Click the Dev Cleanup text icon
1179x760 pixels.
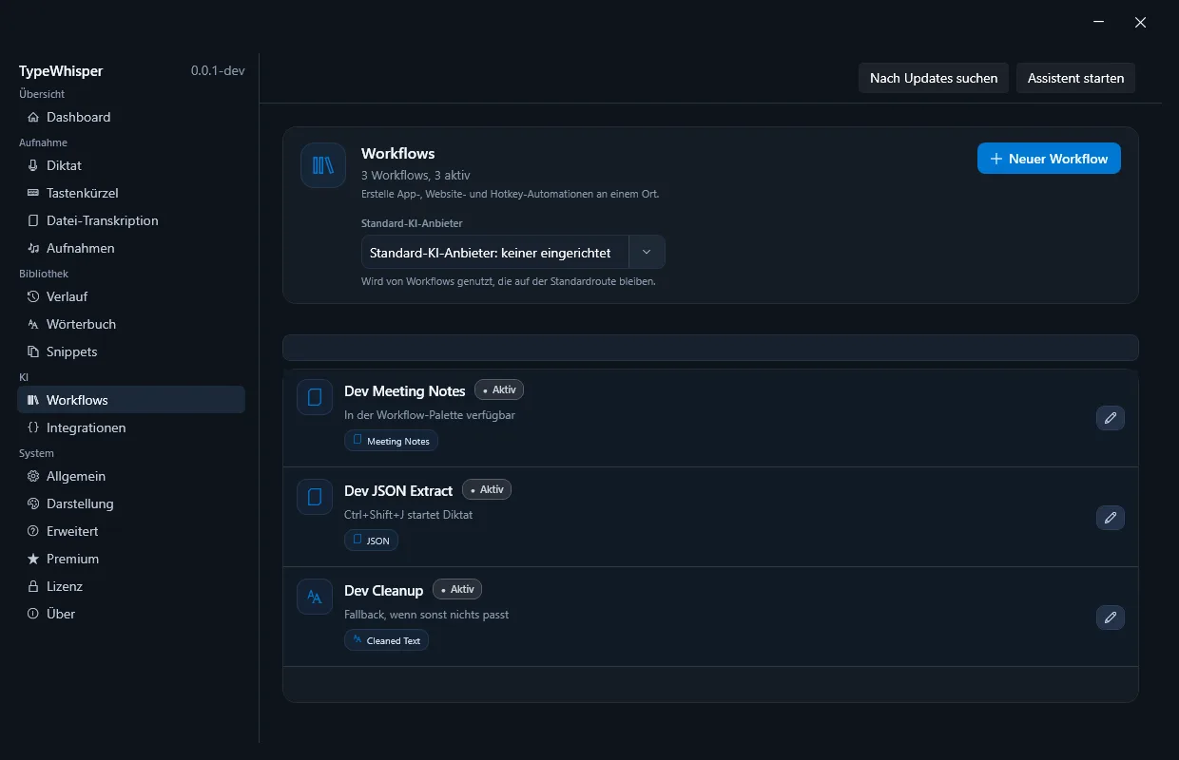pyautogui.click(x=315, y=597)
